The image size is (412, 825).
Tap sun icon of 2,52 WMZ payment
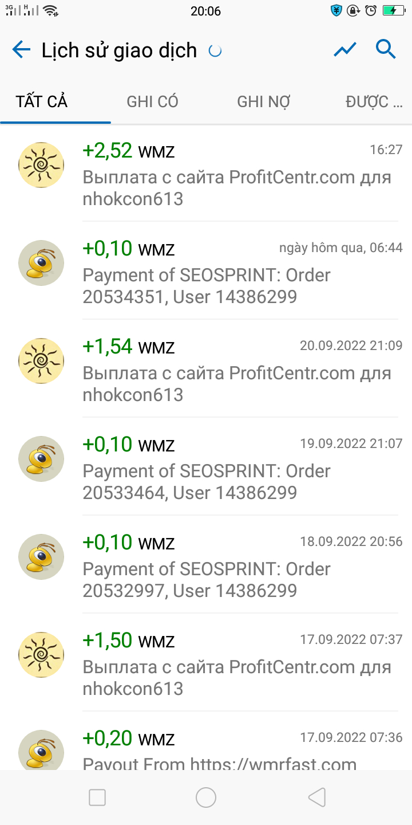click(41, 165)
